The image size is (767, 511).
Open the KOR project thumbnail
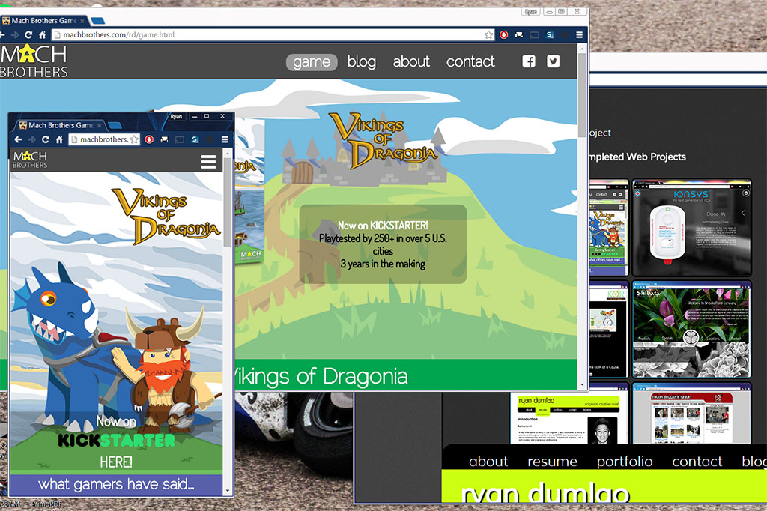608,329
